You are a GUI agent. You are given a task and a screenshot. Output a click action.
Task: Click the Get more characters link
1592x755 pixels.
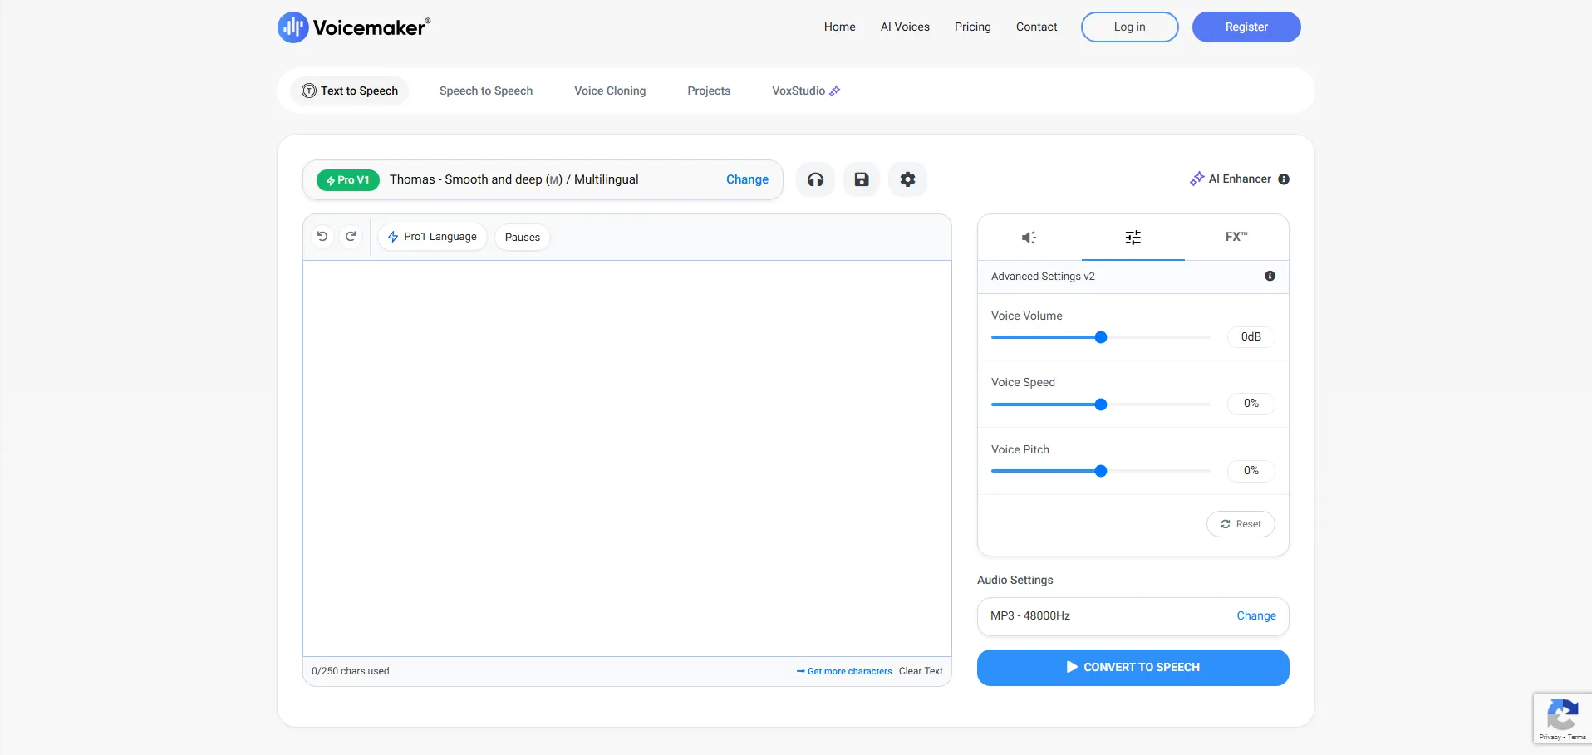tap(844, 671)
